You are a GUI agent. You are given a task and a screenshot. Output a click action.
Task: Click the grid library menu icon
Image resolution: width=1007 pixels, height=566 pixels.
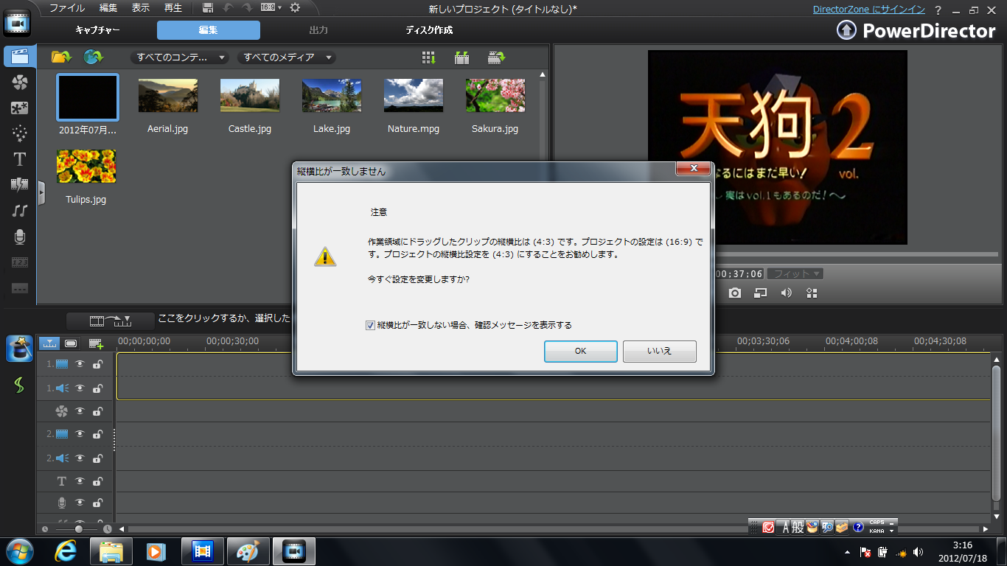point(428,57)
